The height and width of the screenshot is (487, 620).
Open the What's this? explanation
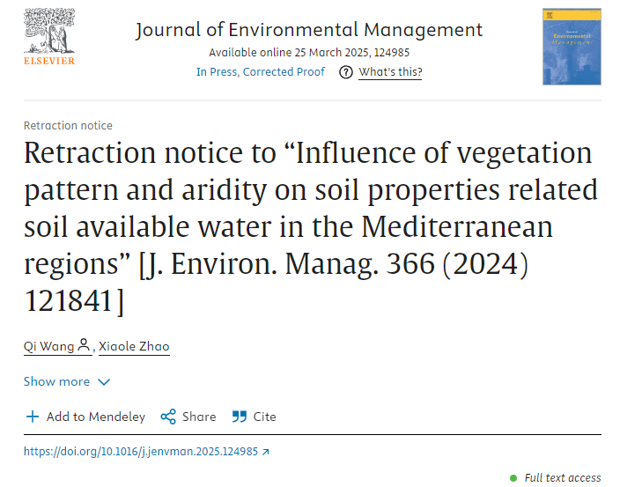coord(390,72)
